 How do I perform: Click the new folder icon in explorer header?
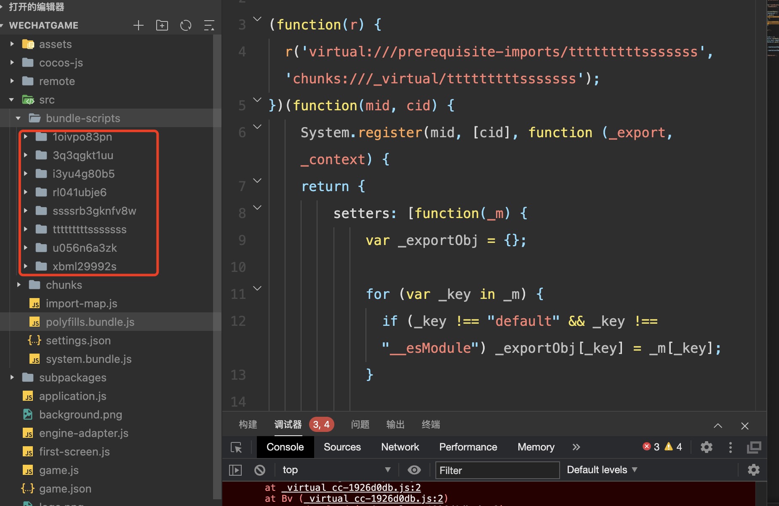(162, 26)
